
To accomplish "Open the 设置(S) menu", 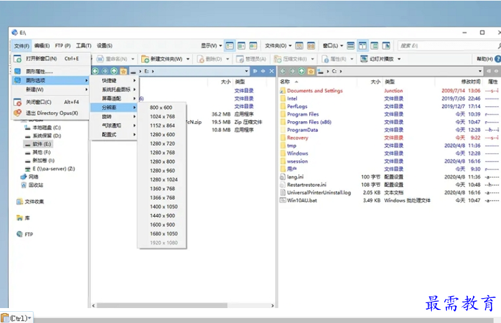I will click(105, 45).
